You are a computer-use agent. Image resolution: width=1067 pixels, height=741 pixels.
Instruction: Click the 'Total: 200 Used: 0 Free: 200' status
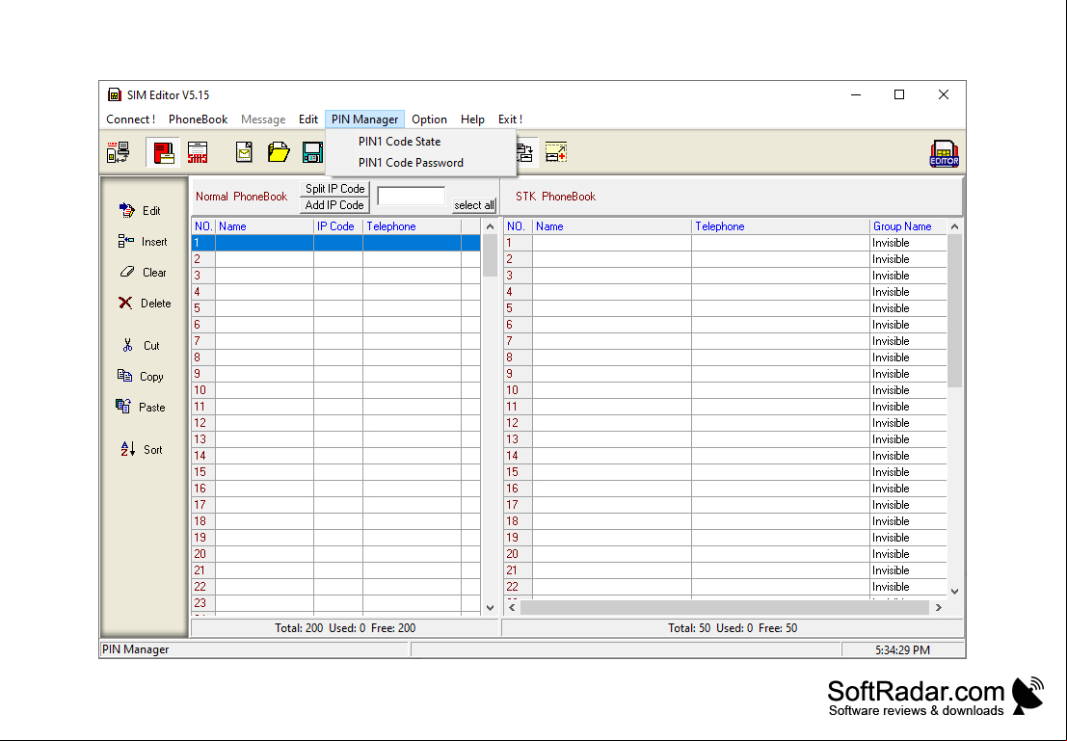[345, 628]
